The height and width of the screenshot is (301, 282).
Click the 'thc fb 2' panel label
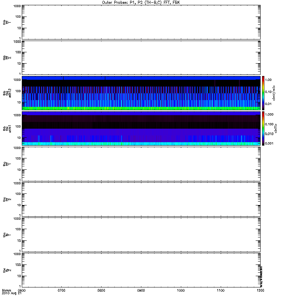click(7, 270)
